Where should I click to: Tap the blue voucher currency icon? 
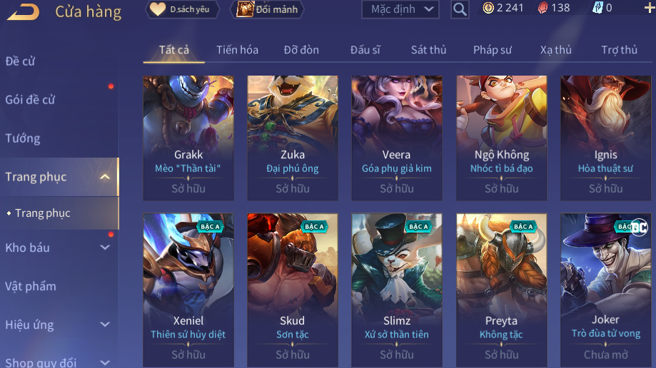(x=598, y=8)
